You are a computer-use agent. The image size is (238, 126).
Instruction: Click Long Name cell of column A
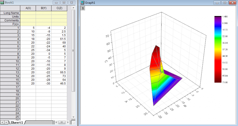tap(28, 13)
